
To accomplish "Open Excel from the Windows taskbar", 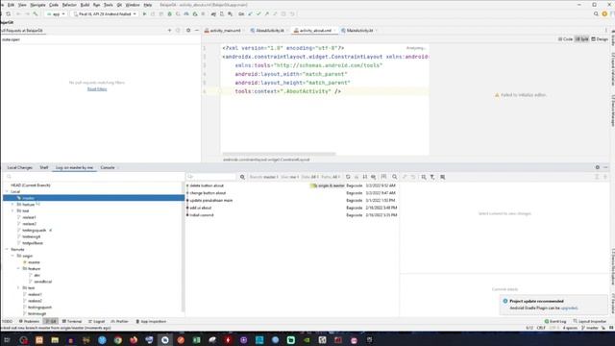I will click(x=196, y=340).
